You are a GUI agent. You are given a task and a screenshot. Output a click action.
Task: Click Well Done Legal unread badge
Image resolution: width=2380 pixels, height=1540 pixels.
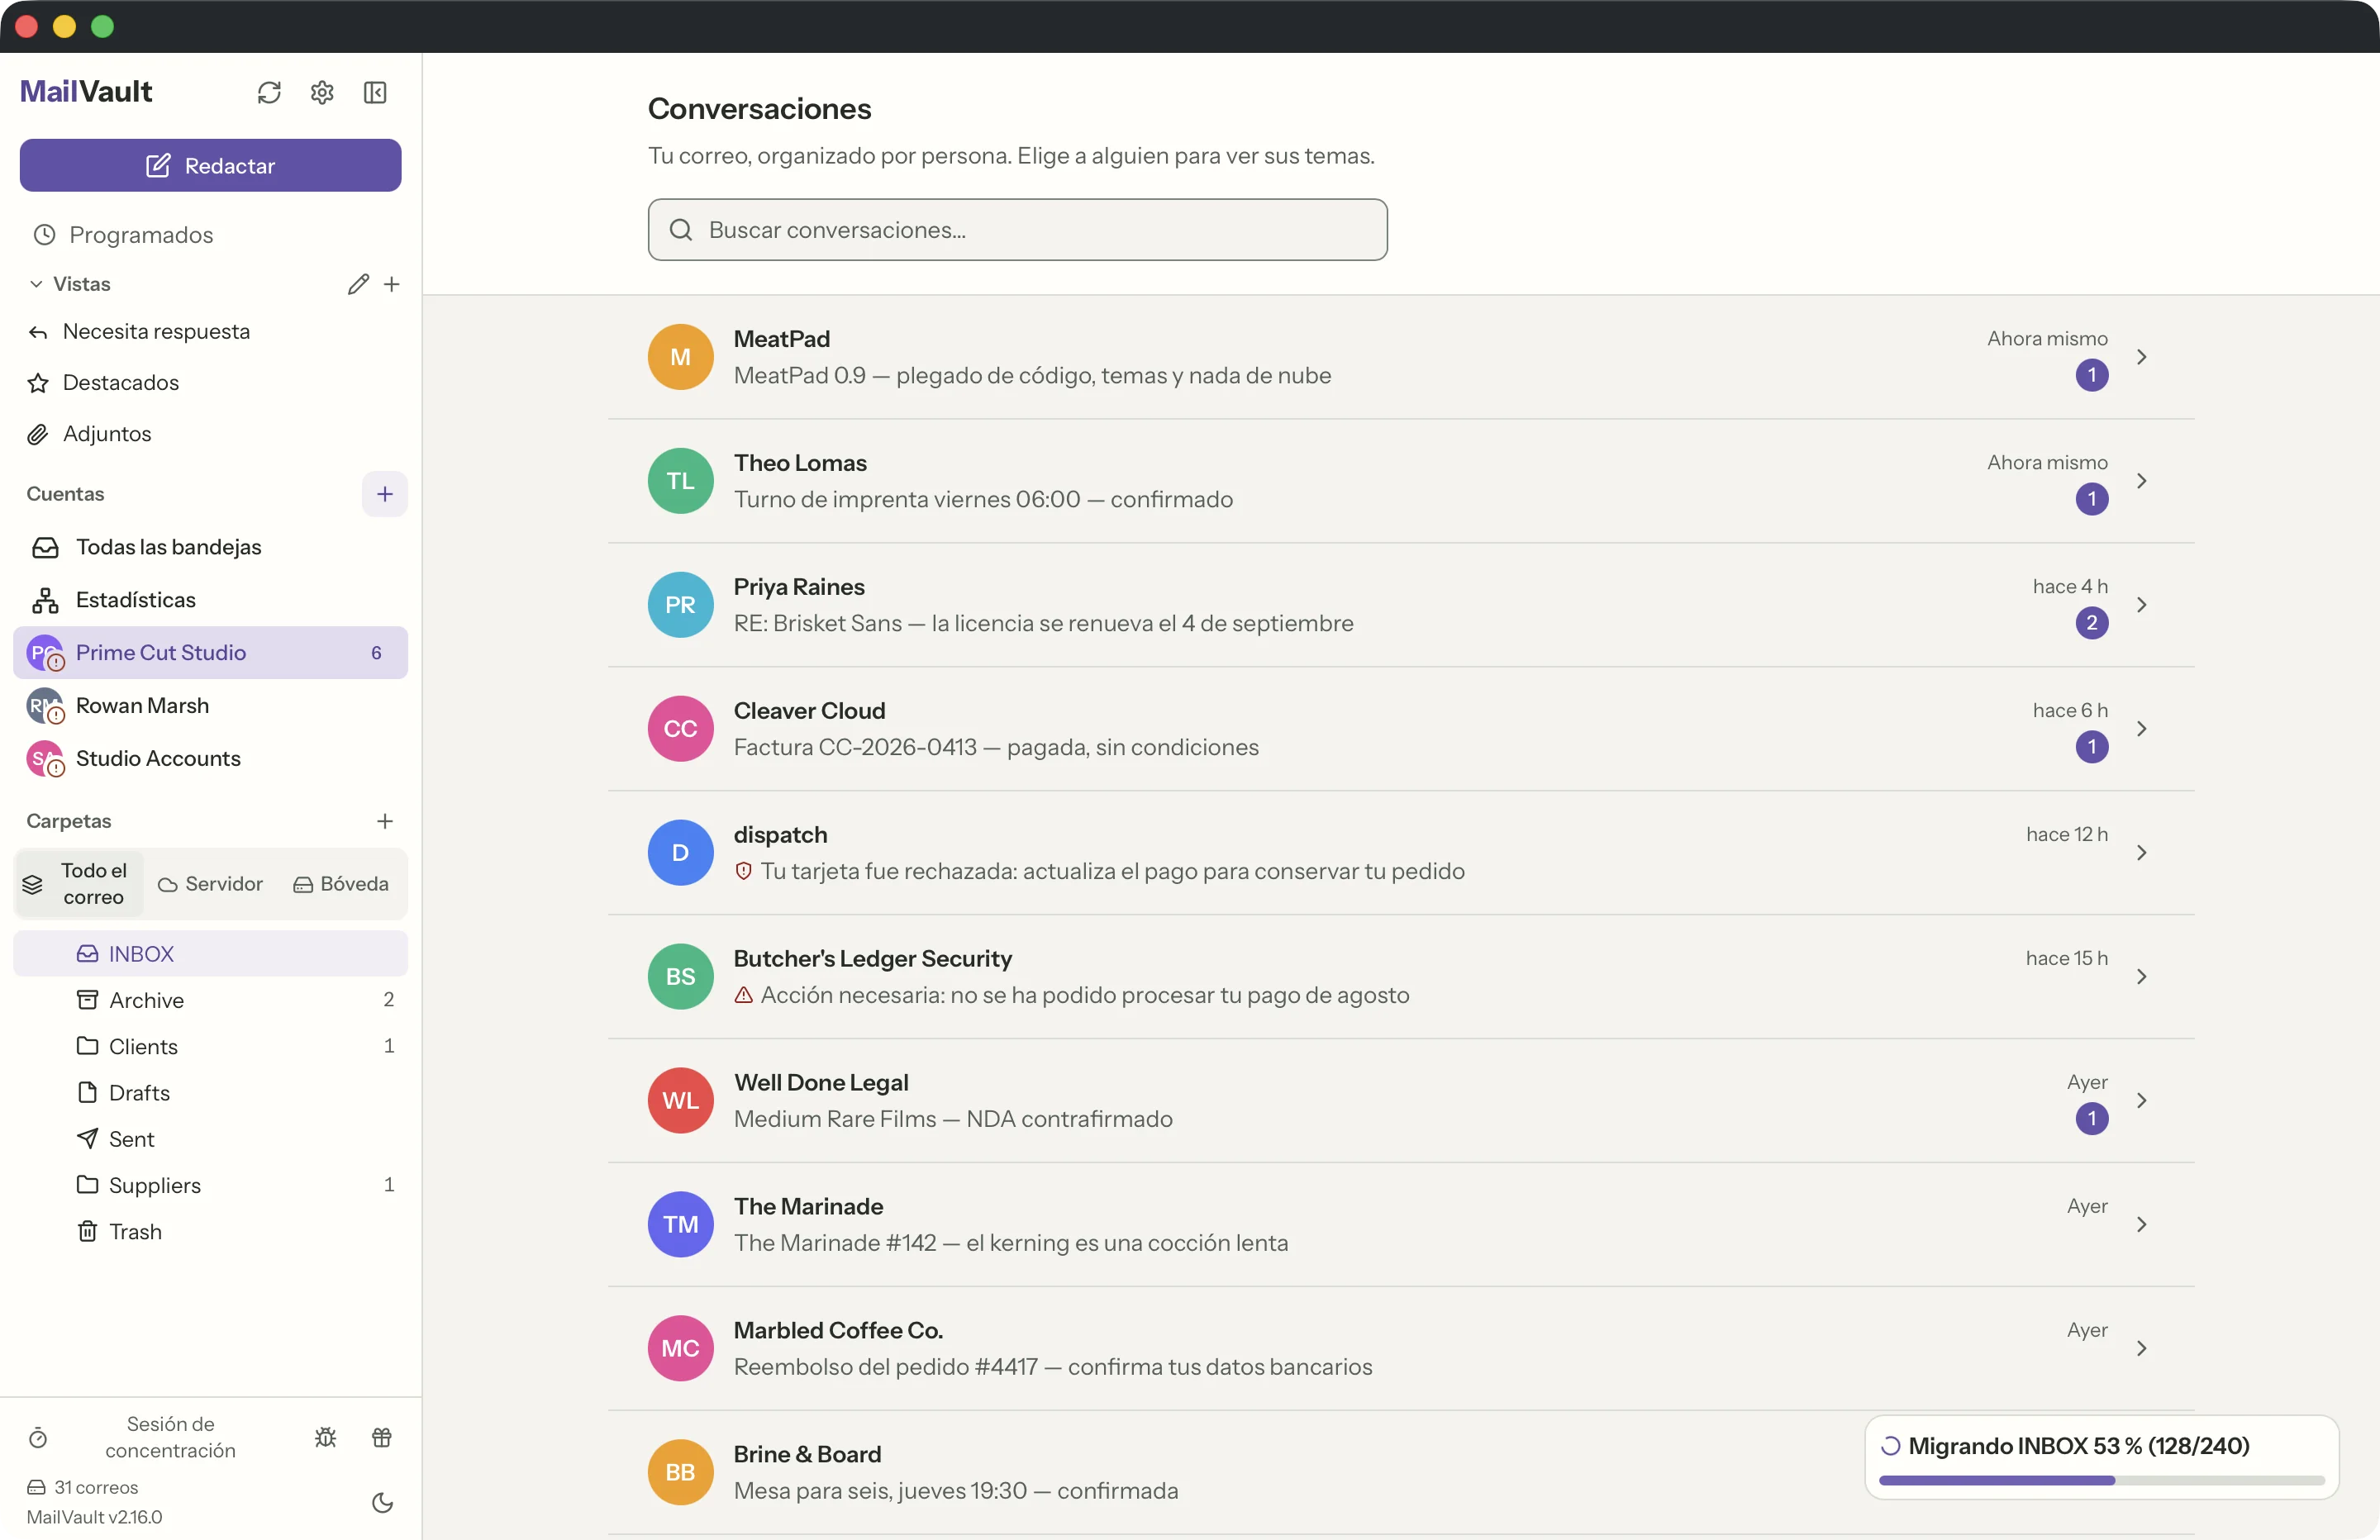click(x=2091, y=1119)
